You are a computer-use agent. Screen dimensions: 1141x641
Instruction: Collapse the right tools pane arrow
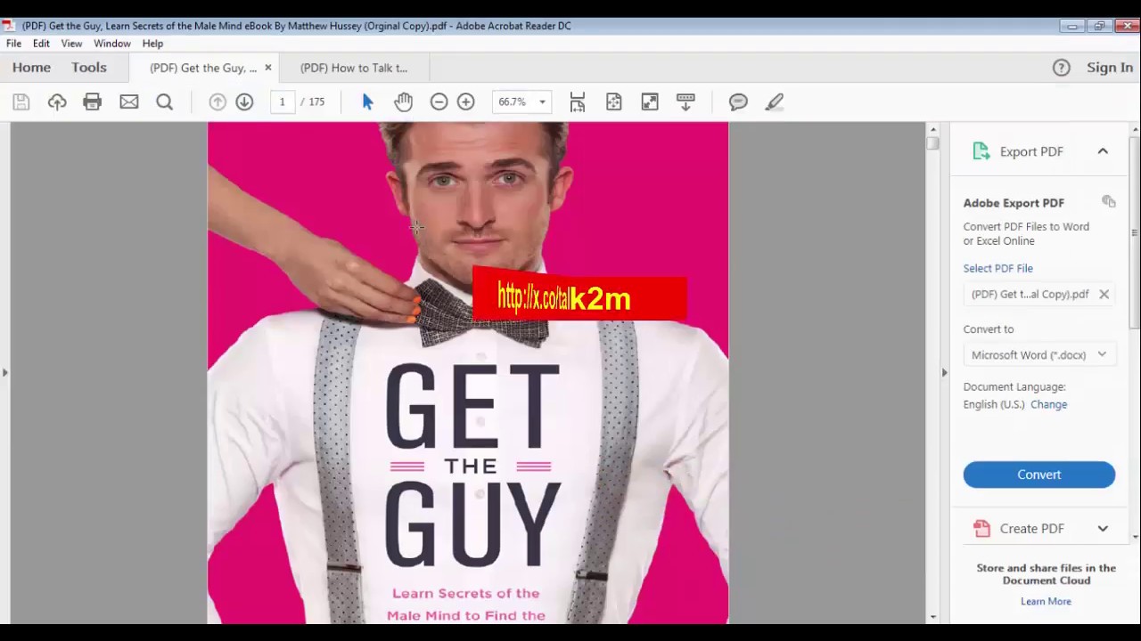click(x=944, y=372)
